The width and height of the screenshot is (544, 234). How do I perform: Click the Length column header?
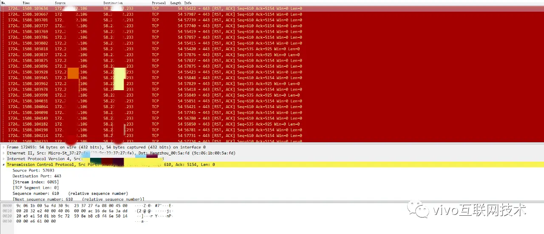click(x=176, y=3)
